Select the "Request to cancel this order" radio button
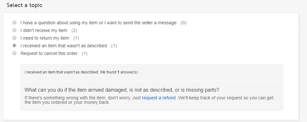Screen dimensions: 307x122 point(14,53)
